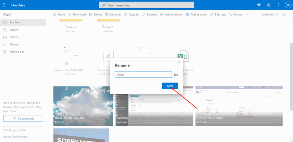Screen dimensions: 293x142
Task: Select the cloud-2111611_1920.jpg thumbnail
Action: click(83, 106)
